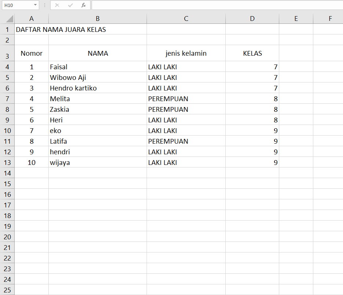The width and height of the screenshot is (343, 295).
Task: Select the cell containing Zaskia
Action: pos(97,110)
